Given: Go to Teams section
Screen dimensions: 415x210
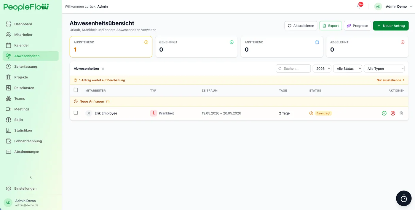Looking at the screenshot, I should pyautogui.click(x=31, y=98).
